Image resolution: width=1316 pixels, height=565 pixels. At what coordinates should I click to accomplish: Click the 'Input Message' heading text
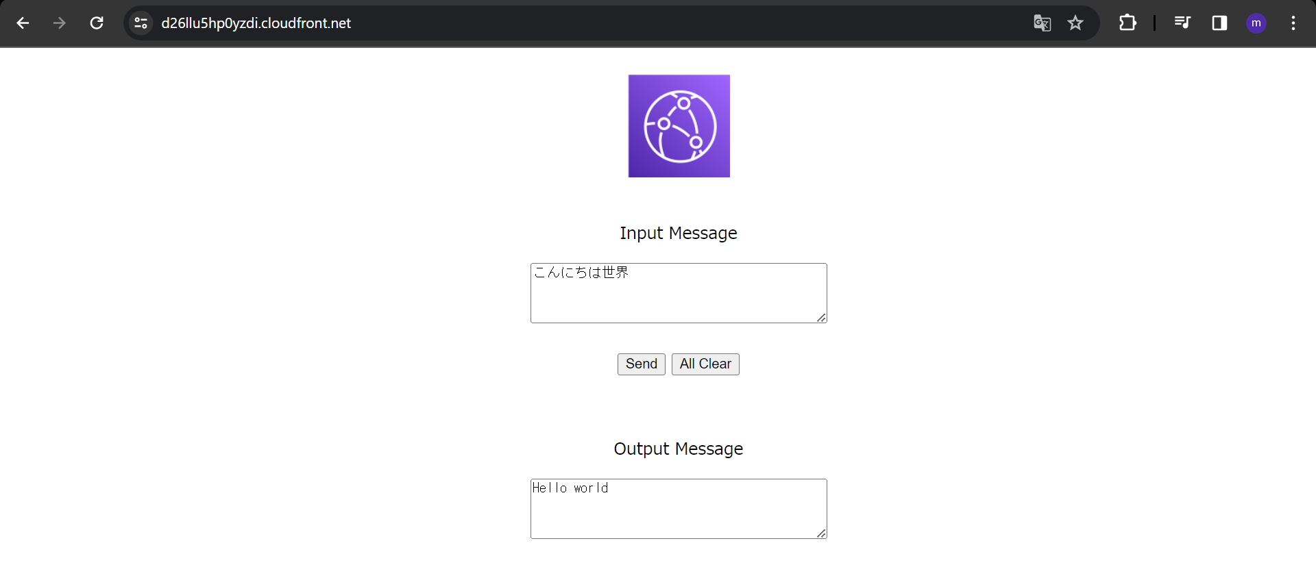679,234
